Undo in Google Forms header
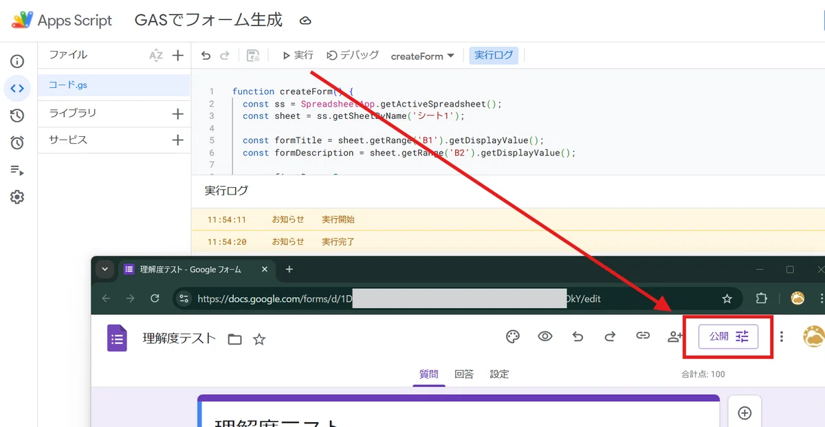Viewport: 825px width, 427px height. click(x=577, y=336)
